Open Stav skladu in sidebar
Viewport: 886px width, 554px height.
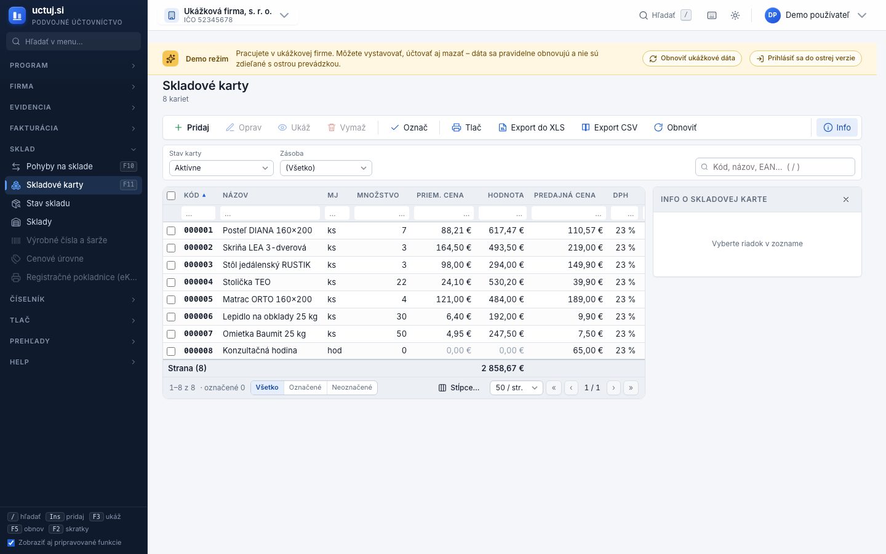tap(74, 203)
